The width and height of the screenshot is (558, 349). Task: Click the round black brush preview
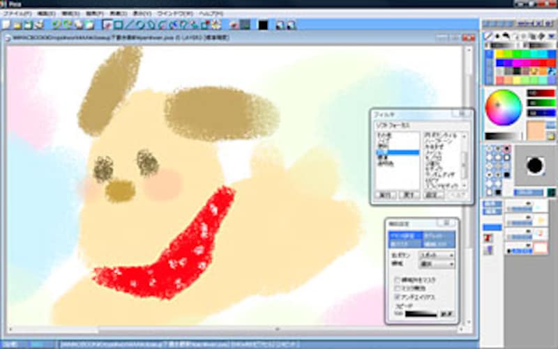(x=535, y=165)
